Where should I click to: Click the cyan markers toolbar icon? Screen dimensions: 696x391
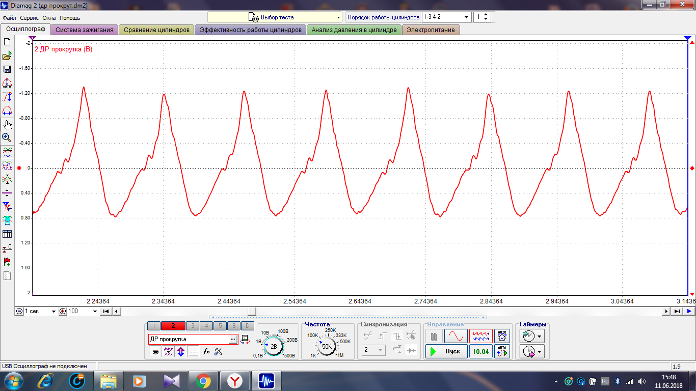[x=7, y=220]
